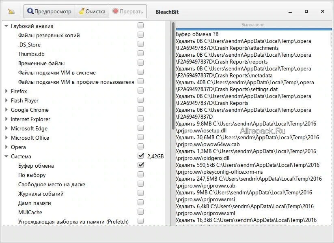This screenshot has height=243, width=334.
Task: Tick the Opera checkbox
Action: point(140,147)
